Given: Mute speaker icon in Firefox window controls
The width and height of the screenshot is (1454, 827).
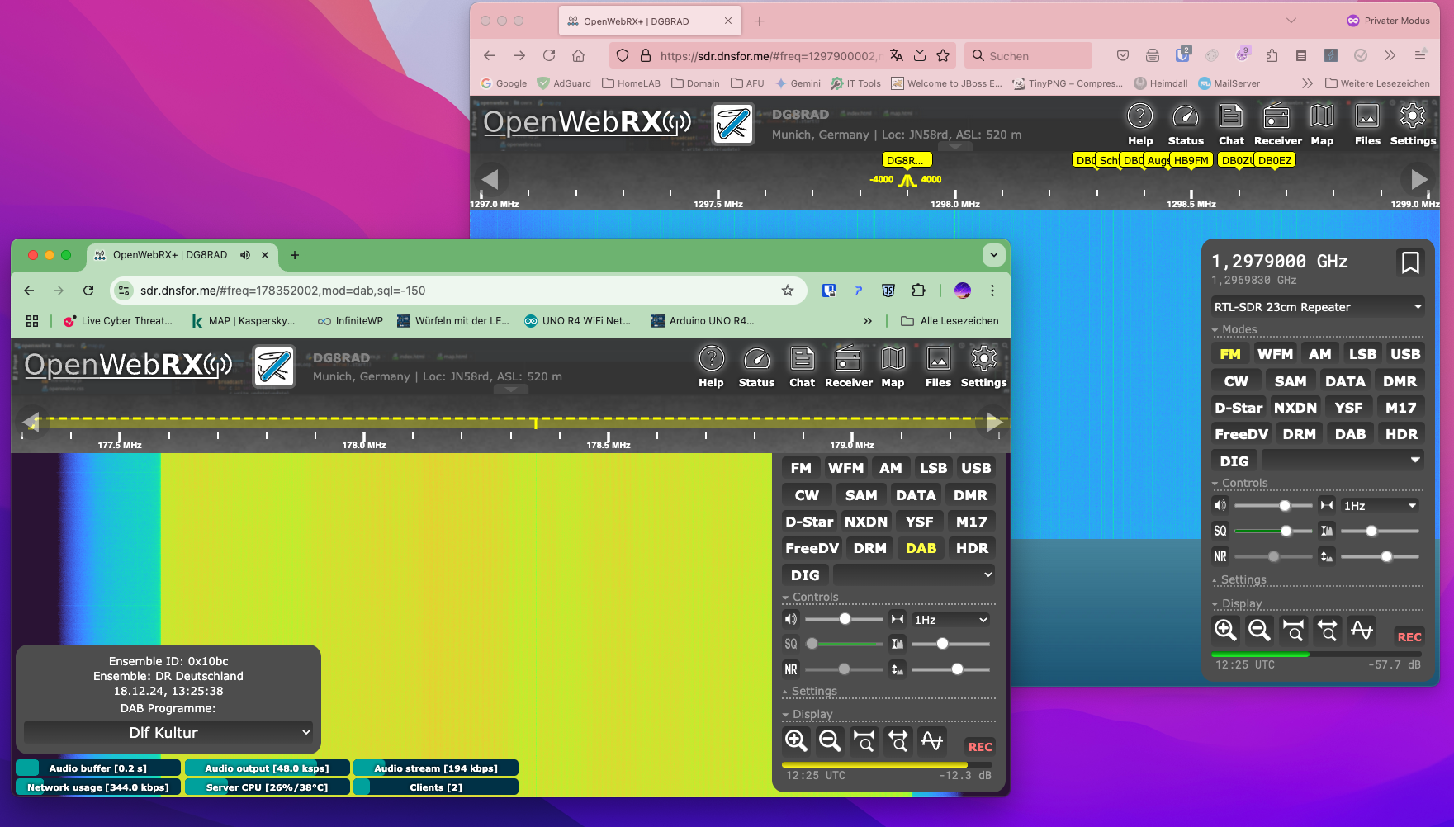Looking at the screenshot, I should (1220, 505).
